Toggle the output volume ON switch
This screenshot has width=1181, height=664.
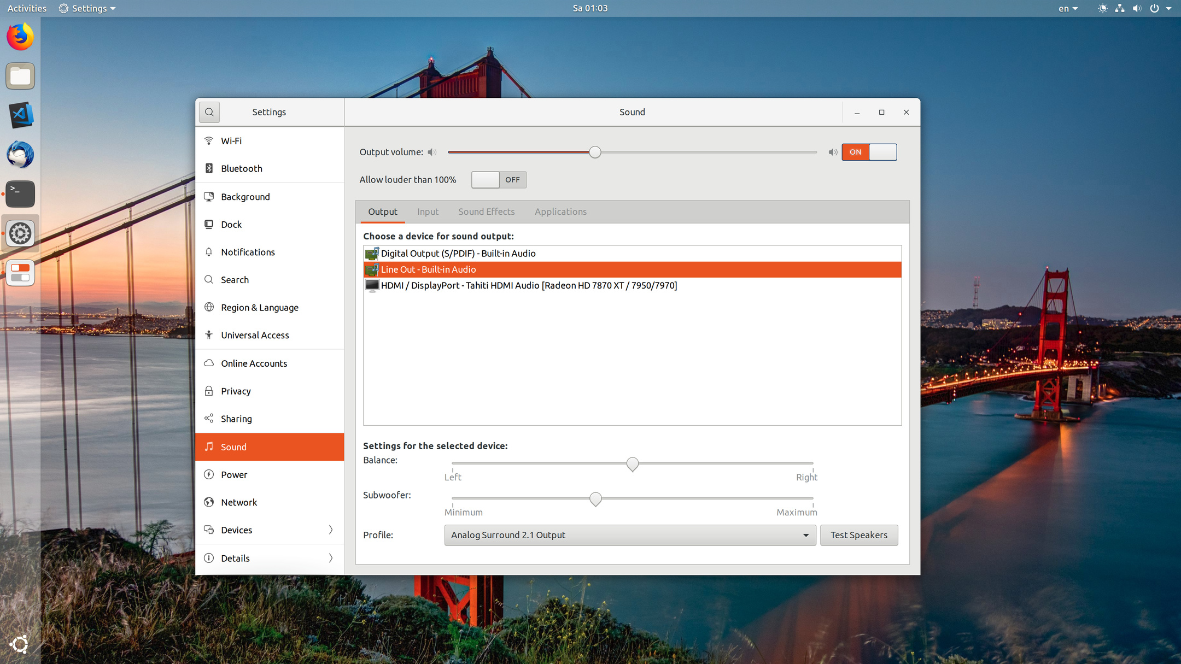869,152
